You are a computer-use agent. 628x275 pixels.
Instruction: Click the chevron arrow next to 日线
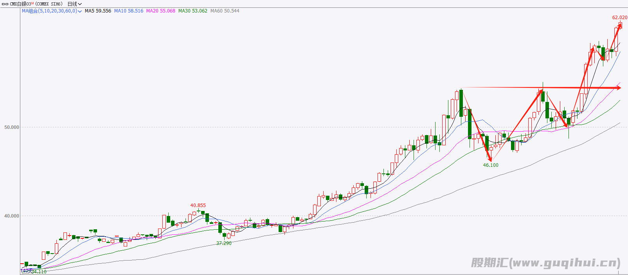80,4
